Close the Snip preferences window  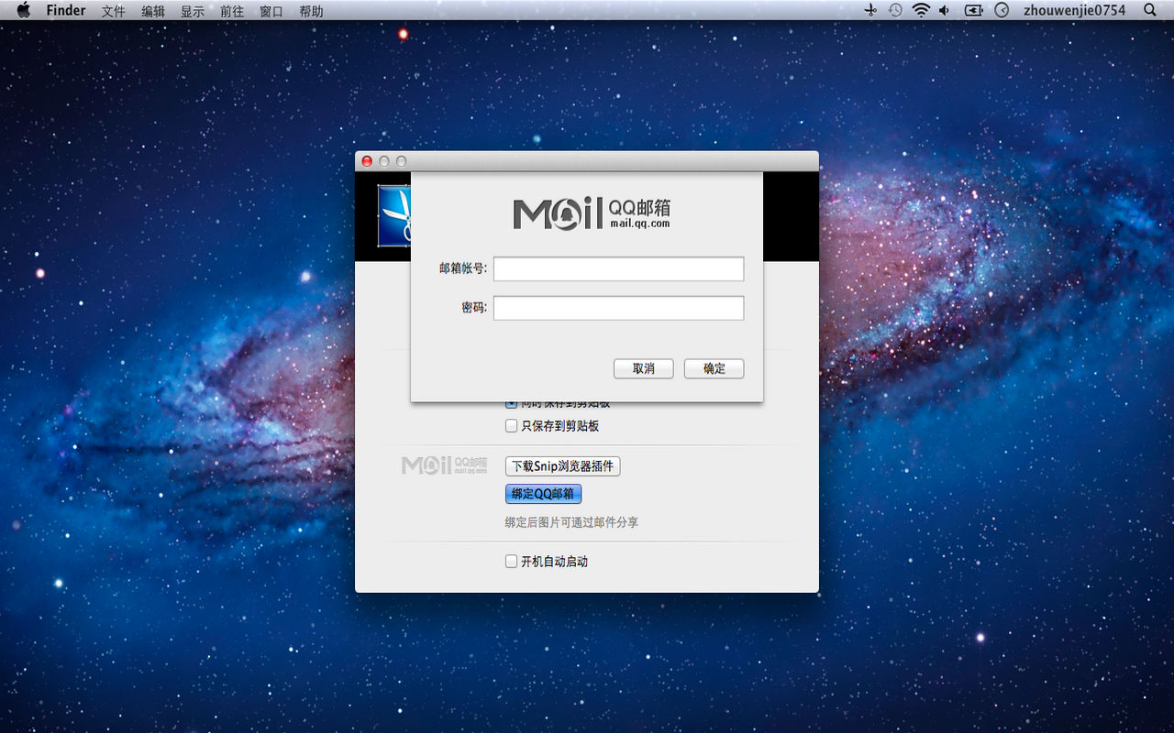click(367, 161)
